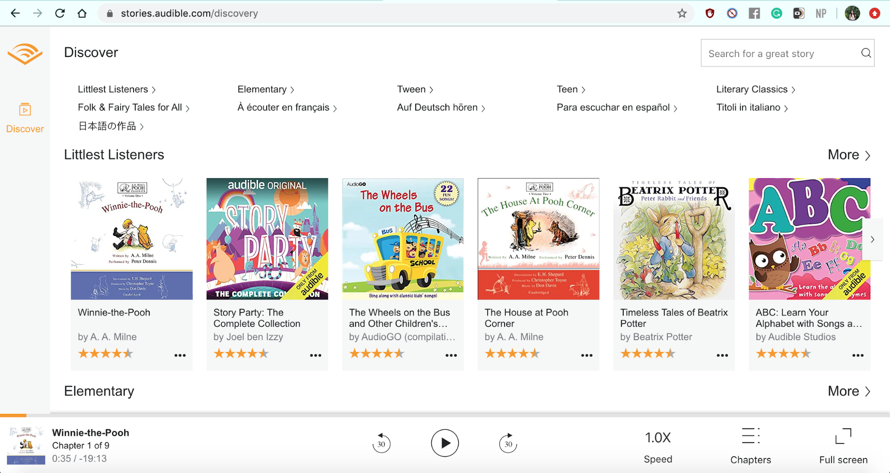Click the search magnifier icon
This screenshot has height=473, width=890.
click(x=866, y=53)
